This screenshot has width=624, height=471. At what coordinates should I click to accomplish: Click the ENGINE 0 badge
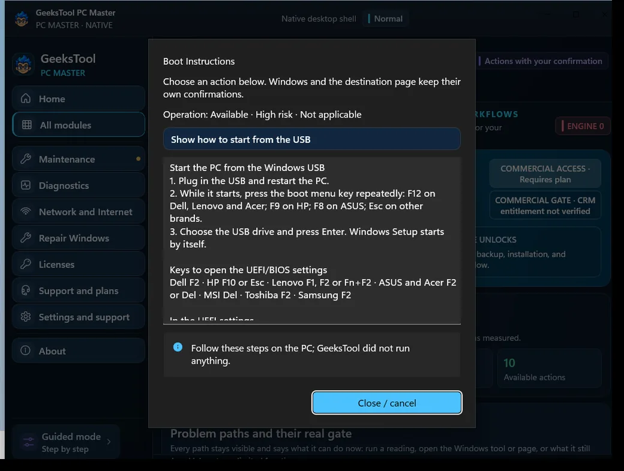(583, 126)
